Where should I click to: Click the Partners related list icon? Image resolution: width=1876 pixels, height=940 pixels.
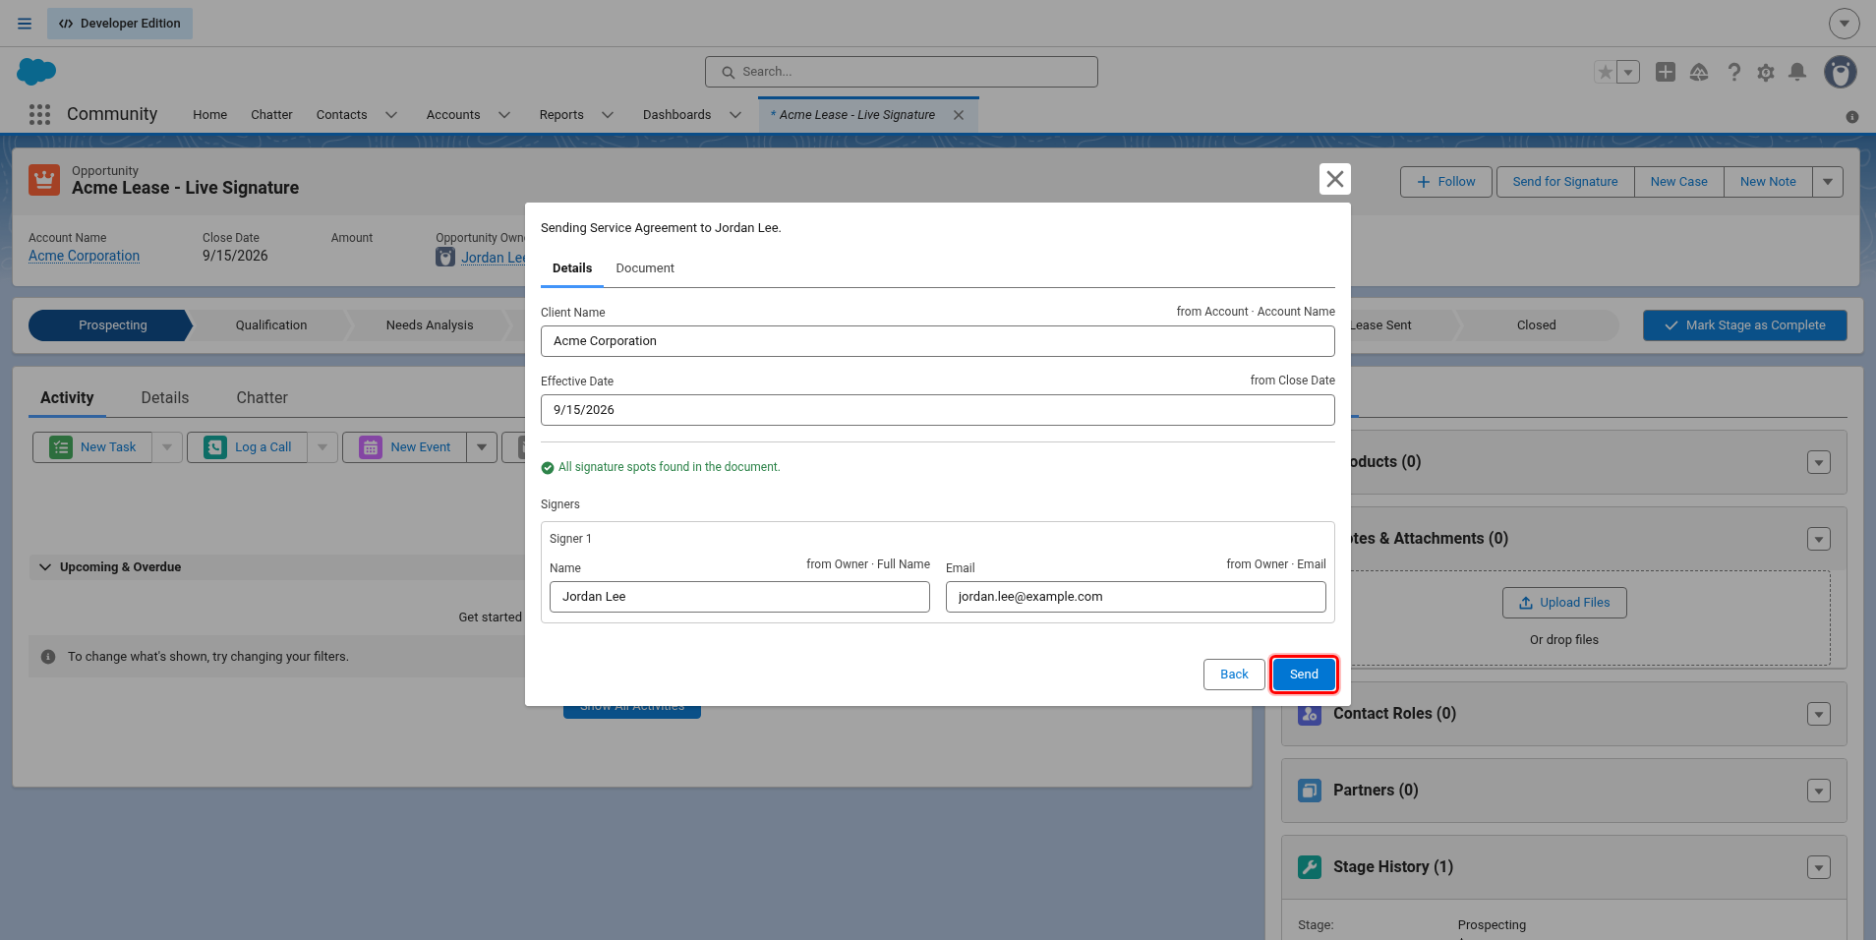[x=1310, y=791]
